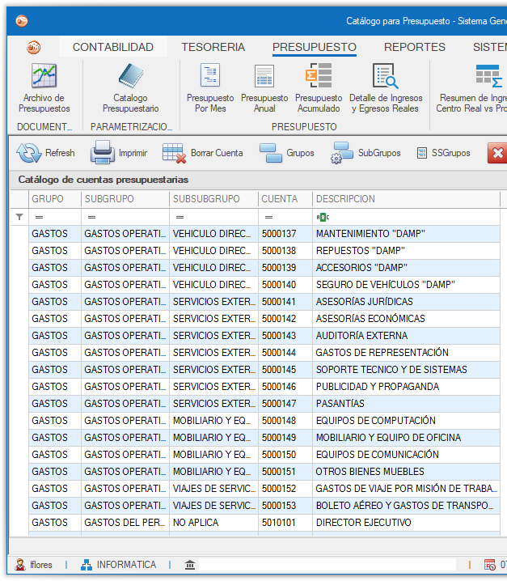The width and height of the screenshot is (507, 581).
Task: Select NO APLICA subsubgrupo cell
Action: tap(213, 523)
